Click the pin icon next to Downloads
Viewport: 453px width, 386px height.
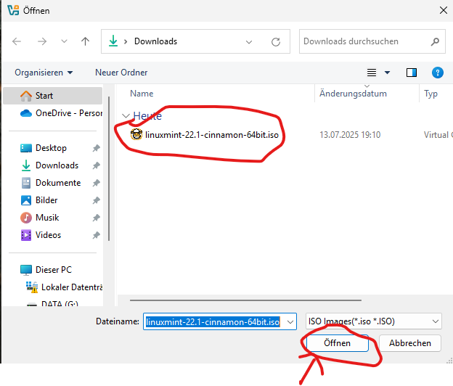(x=97, y=165)
